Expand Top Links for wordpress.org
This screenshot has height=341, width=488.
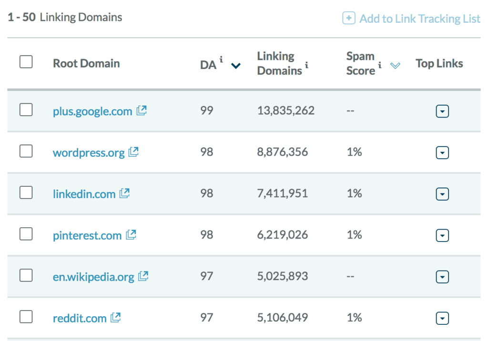pyautogui.click(x=442, y=153)
